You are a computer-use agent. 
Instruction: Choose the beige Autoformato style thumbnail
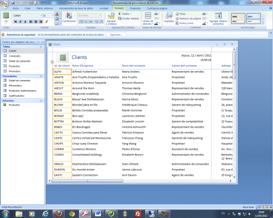tap(238, 18)
